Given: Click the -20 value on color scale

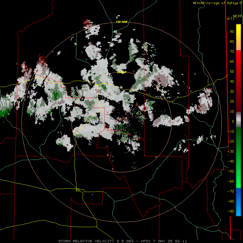Looking at the screenshot, I should 231,141.
